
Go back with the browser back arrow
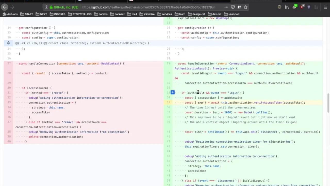(x=5, y=7)
